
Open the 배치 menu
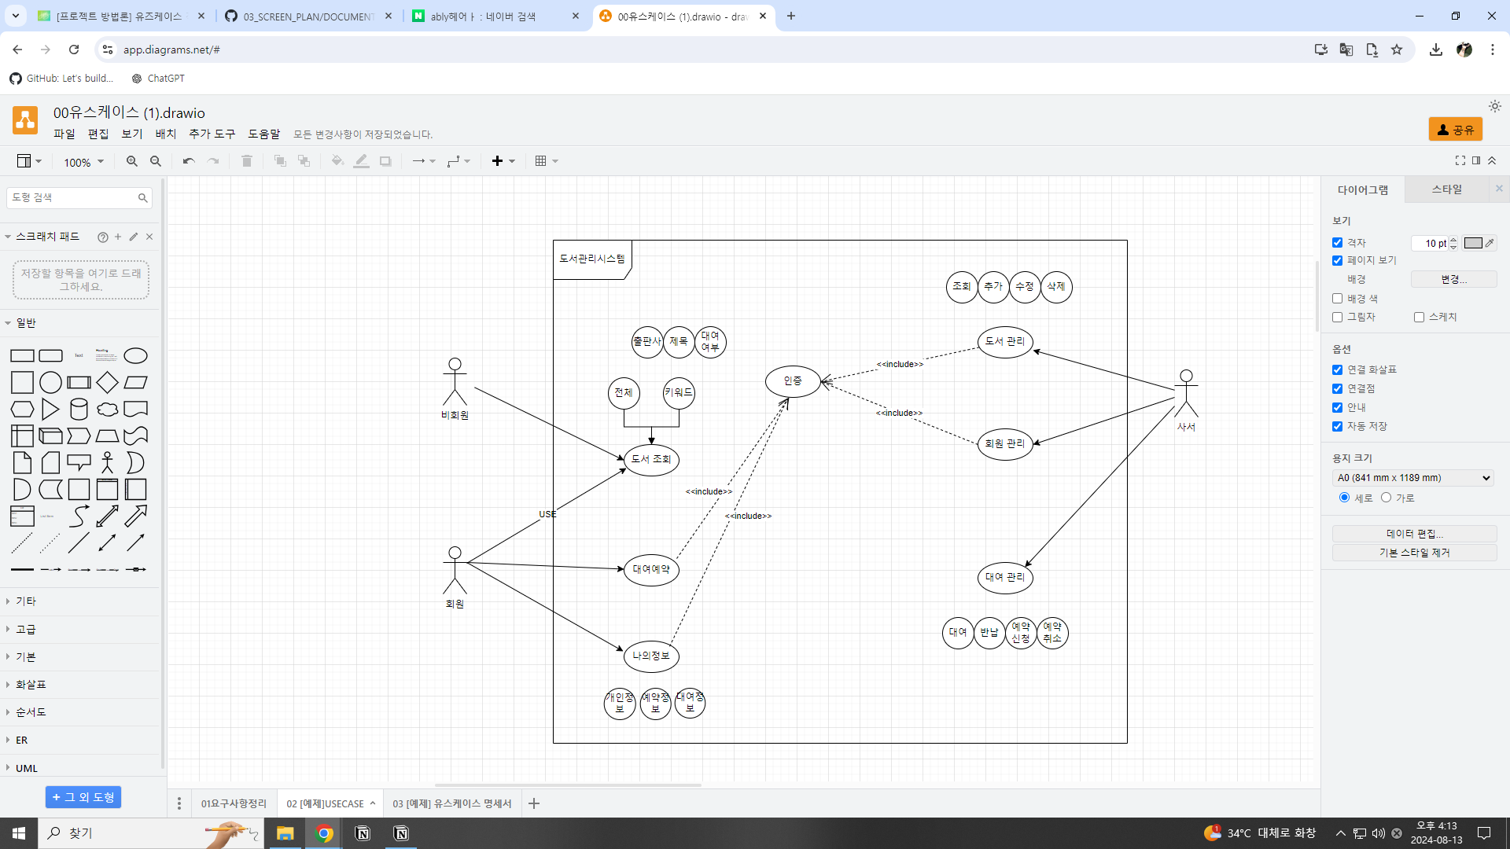point(165,134)
